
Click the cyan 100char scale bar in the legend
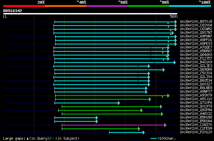point(154,139)
